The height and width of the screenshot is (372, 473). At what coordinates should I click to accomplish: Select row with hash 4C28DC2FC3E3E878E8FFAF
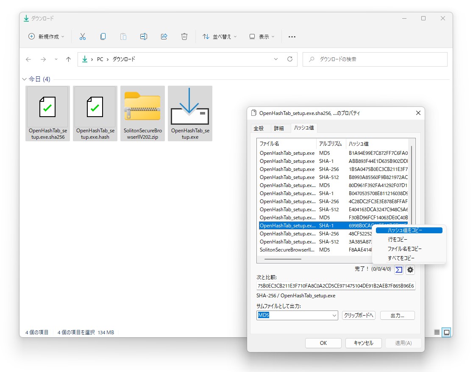(x=333, y=201)
